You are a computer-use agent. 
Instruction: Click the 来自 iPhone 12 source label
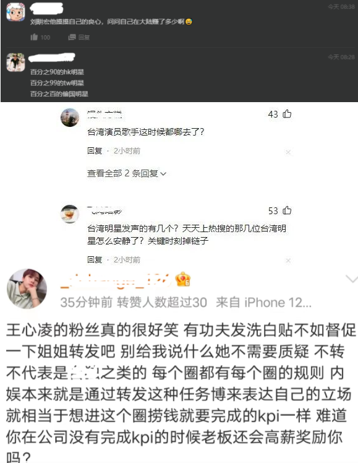click(x=263, y=302)
